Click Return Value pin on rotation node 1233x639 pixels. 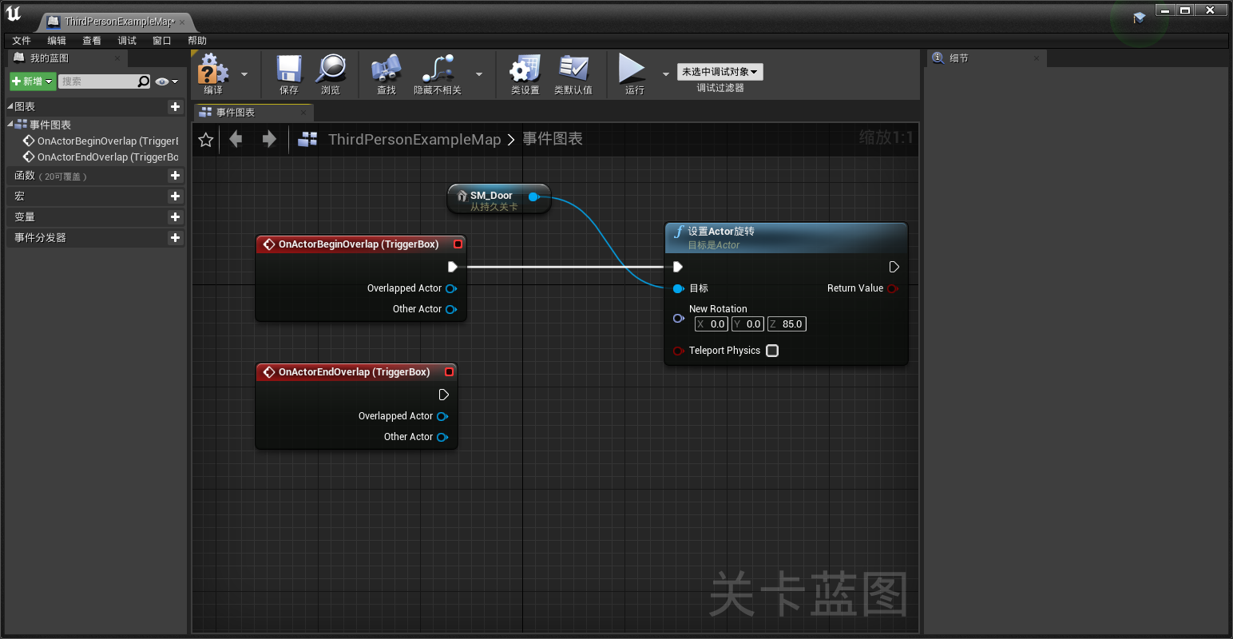point(892,288)
